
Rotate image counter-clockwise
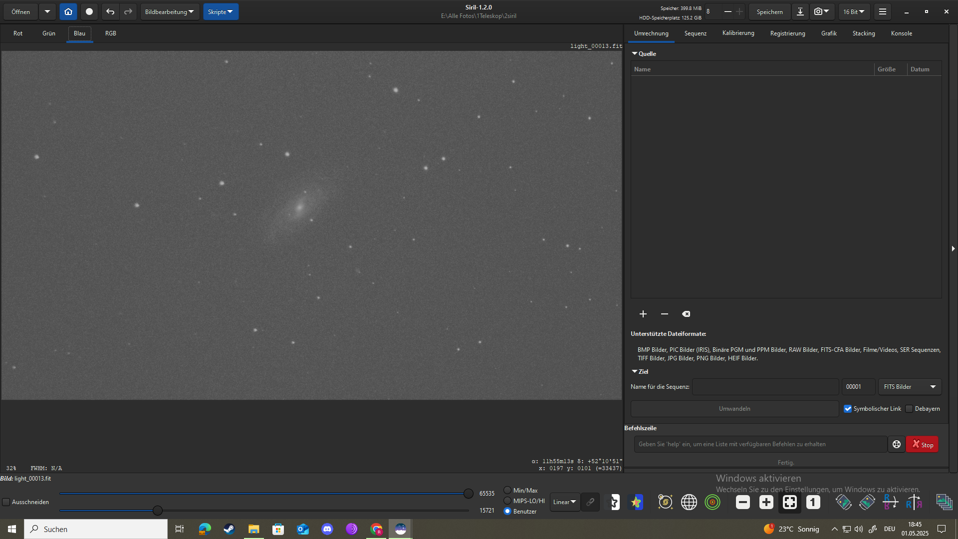pos(844,502)
